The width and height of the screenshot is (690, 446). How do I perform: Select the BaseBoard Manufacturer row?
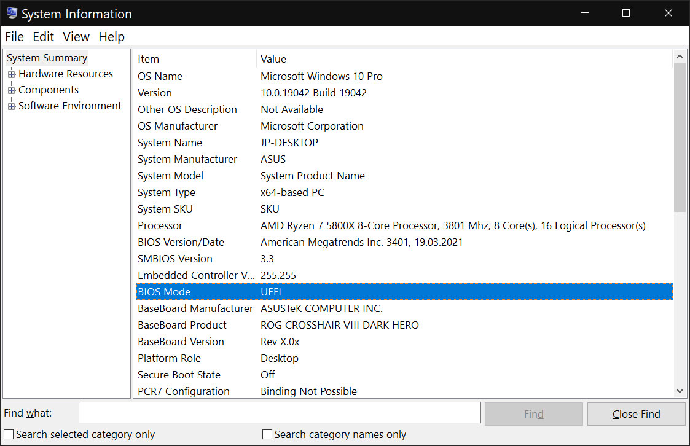click(x=404, y=309)
